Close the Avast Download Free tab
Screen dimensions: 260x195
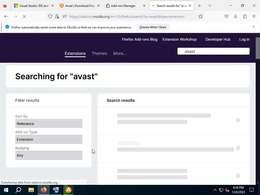(99, 6)
